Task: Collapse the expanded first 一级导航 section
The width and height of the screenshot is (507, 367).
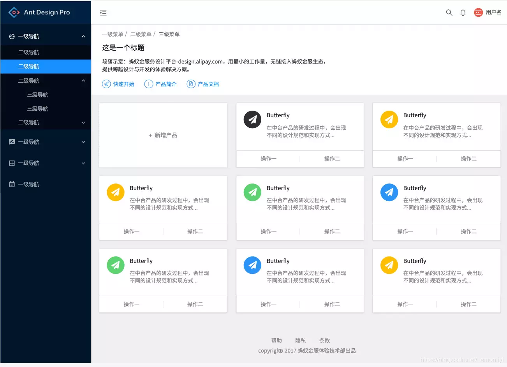Action: (83, 36)
